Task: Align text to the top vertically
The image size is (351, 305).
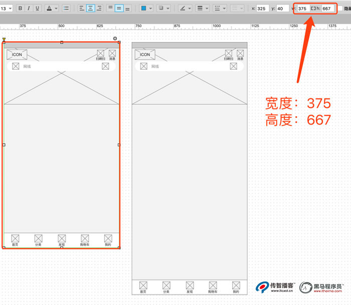Action: [110, 9]
